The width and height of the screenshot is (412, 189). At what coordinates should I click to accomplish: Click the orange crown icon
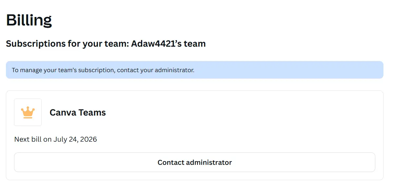[x=28, y=112]
